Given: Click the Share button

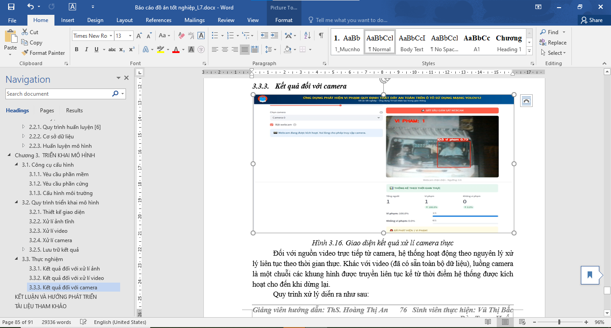Looking at the screenshot, I should [593, 20].
